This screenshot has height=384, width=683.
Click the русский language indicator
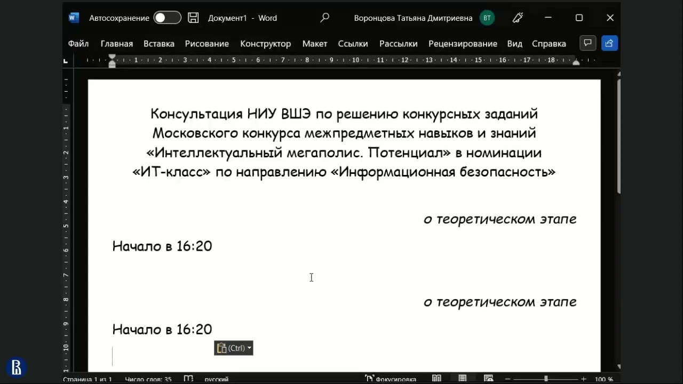pyautogui.click(x=217, y=379)
